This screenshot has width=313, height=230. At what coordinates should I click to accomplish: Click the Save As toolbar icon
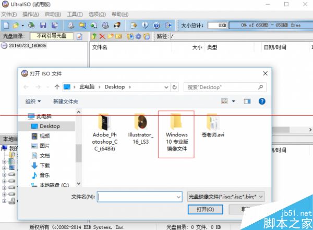coord(54,25)
